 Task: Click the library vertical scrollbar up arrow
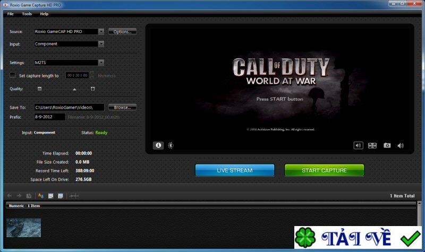419,203
